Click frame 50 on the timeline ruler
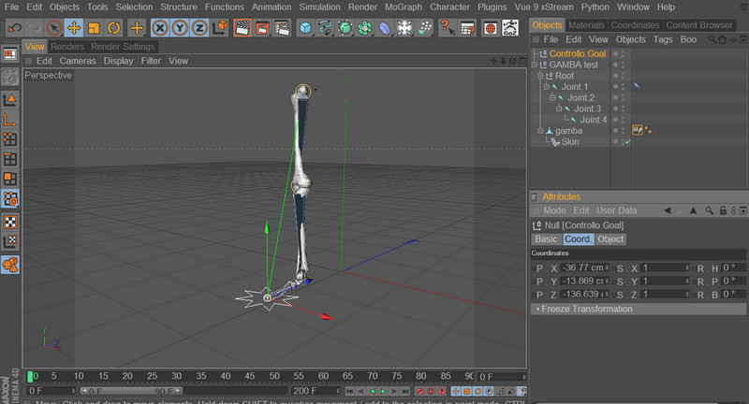The height and width of the screenshot is (404, 749). (274, 376)
